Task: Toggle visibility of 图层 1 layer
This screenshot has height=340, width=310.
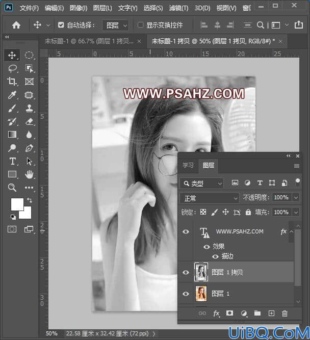Action: pos(186,294)
